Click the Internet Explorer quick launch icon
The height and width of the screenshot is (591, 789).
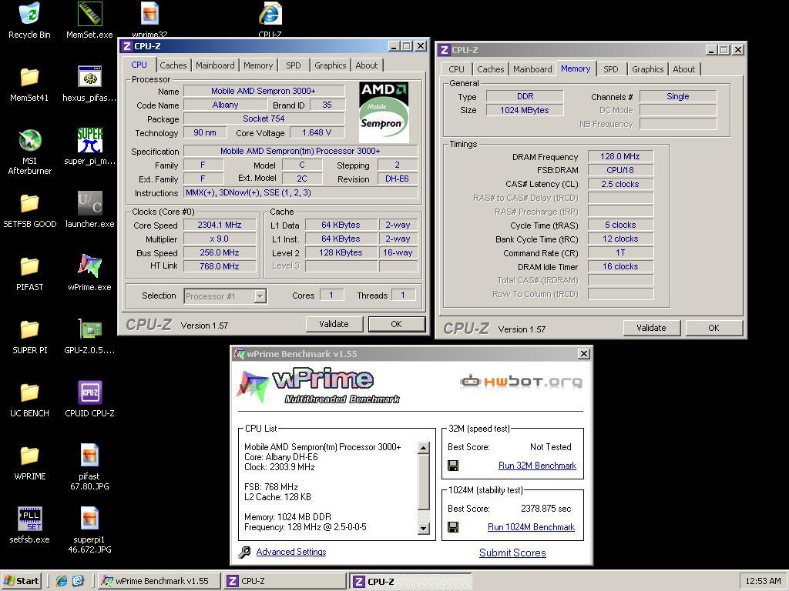(62, 581)
